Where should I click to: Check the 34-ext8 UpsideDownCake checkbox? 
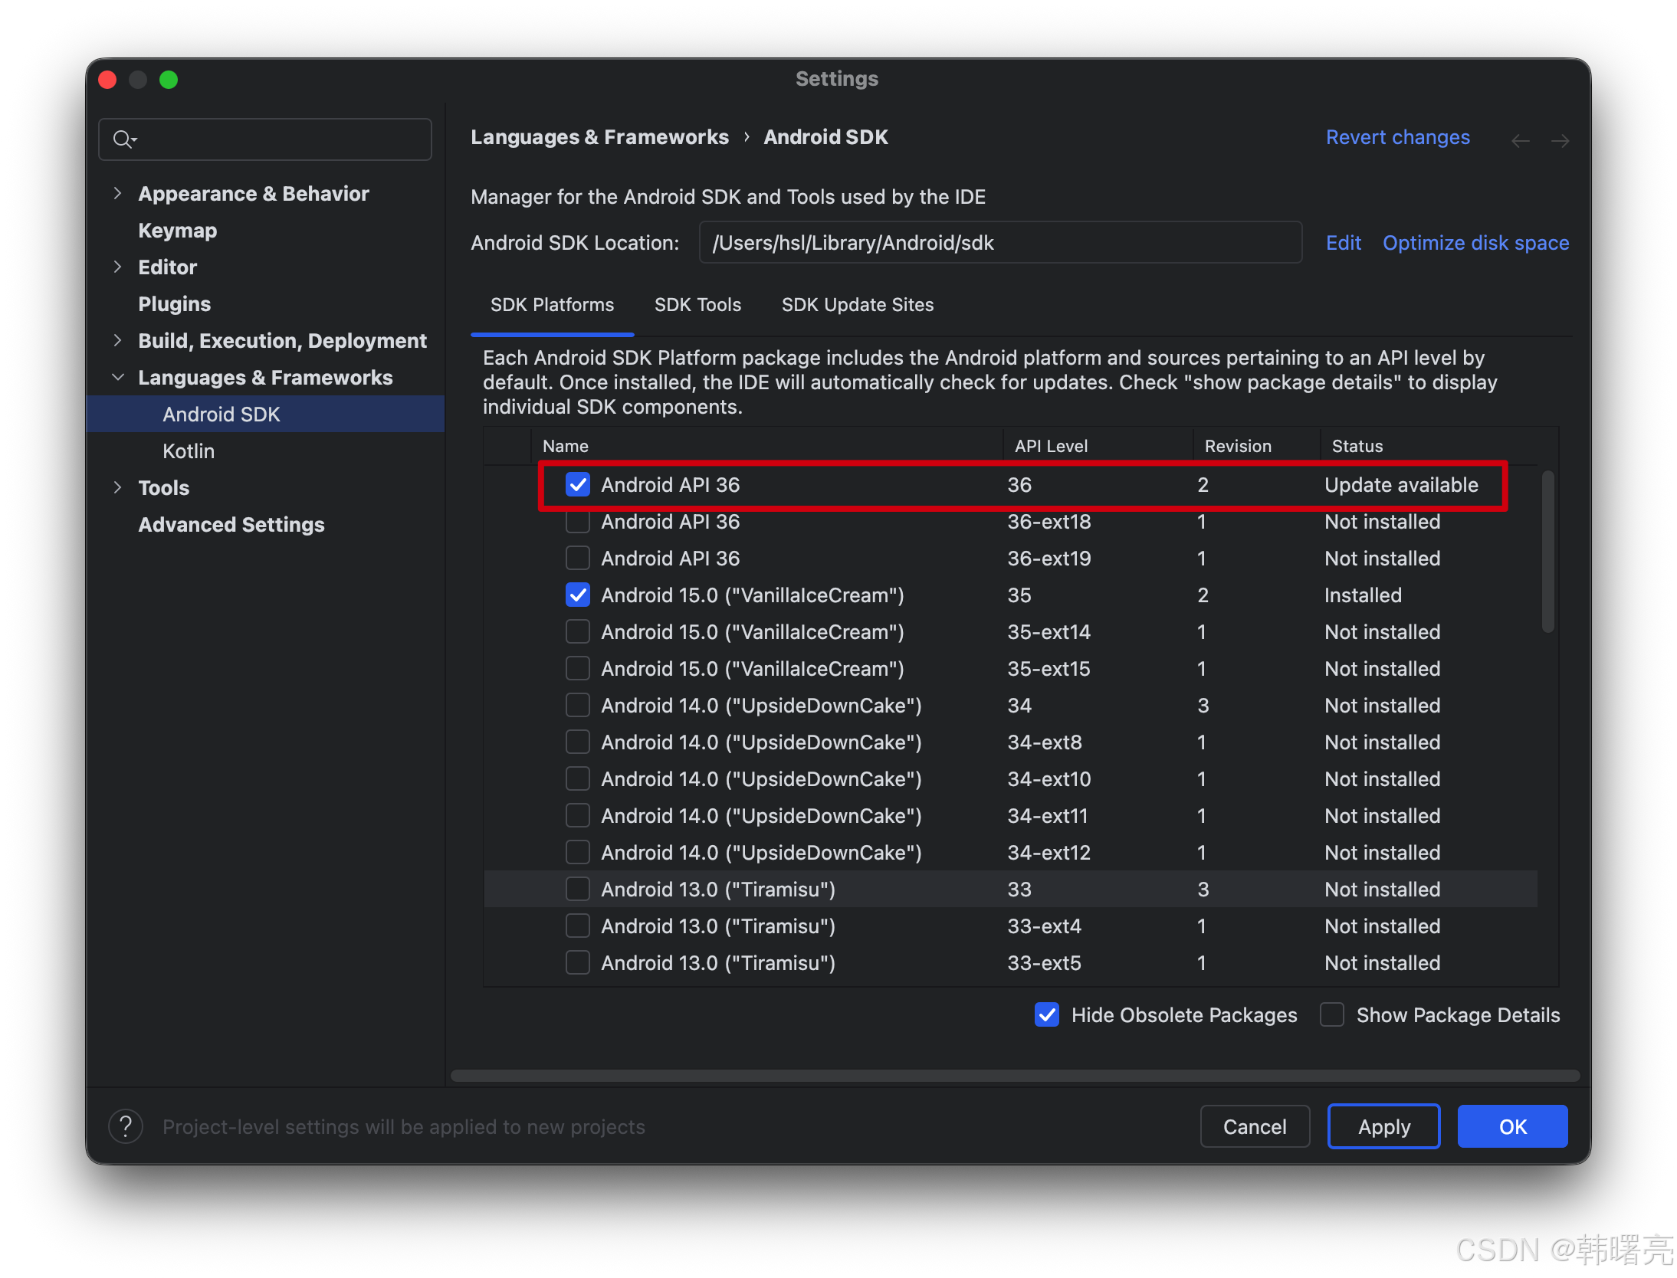point(577,742)
